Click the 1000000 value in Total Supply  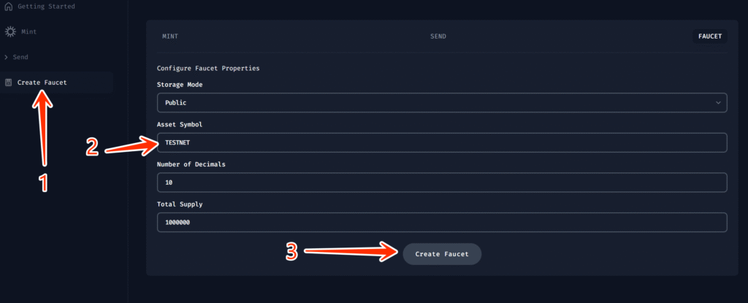(178, 223)
